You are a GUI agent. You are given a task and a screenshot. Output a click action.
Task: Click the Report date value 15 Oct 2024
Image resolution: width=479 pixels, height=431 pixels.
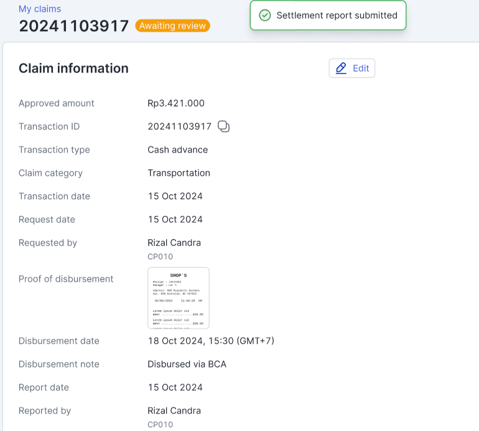pos(175,387)
